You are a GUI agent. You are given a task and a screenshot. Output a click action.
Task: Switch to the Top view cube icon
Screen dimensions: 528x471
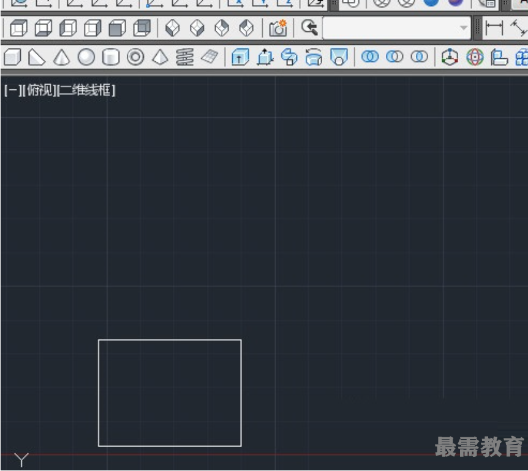(x=18, y=28)
